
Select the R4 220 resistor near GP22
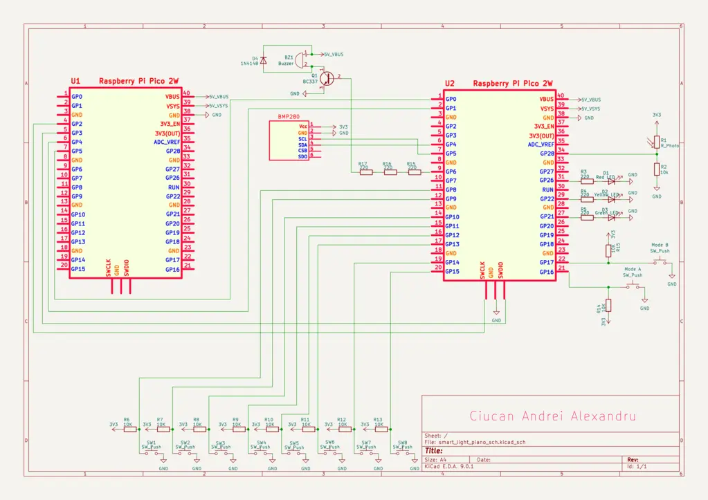click(x=587, y=199)
